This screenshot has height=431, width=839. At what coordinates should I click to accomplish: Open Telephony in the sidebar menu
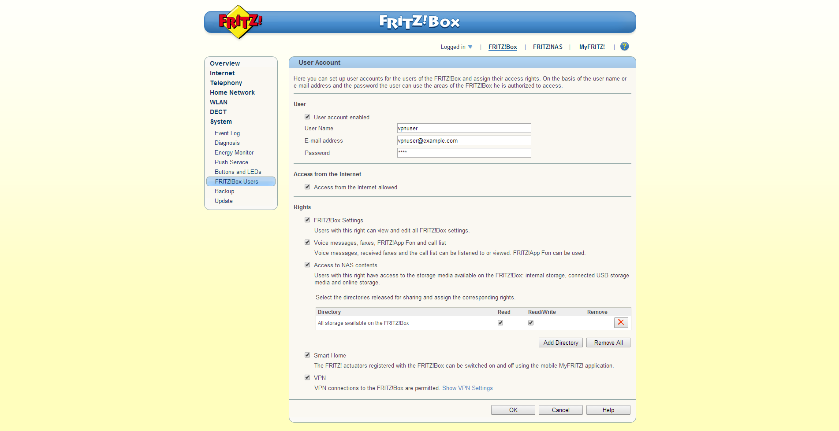pyautogui.click(x=226, y=83)
